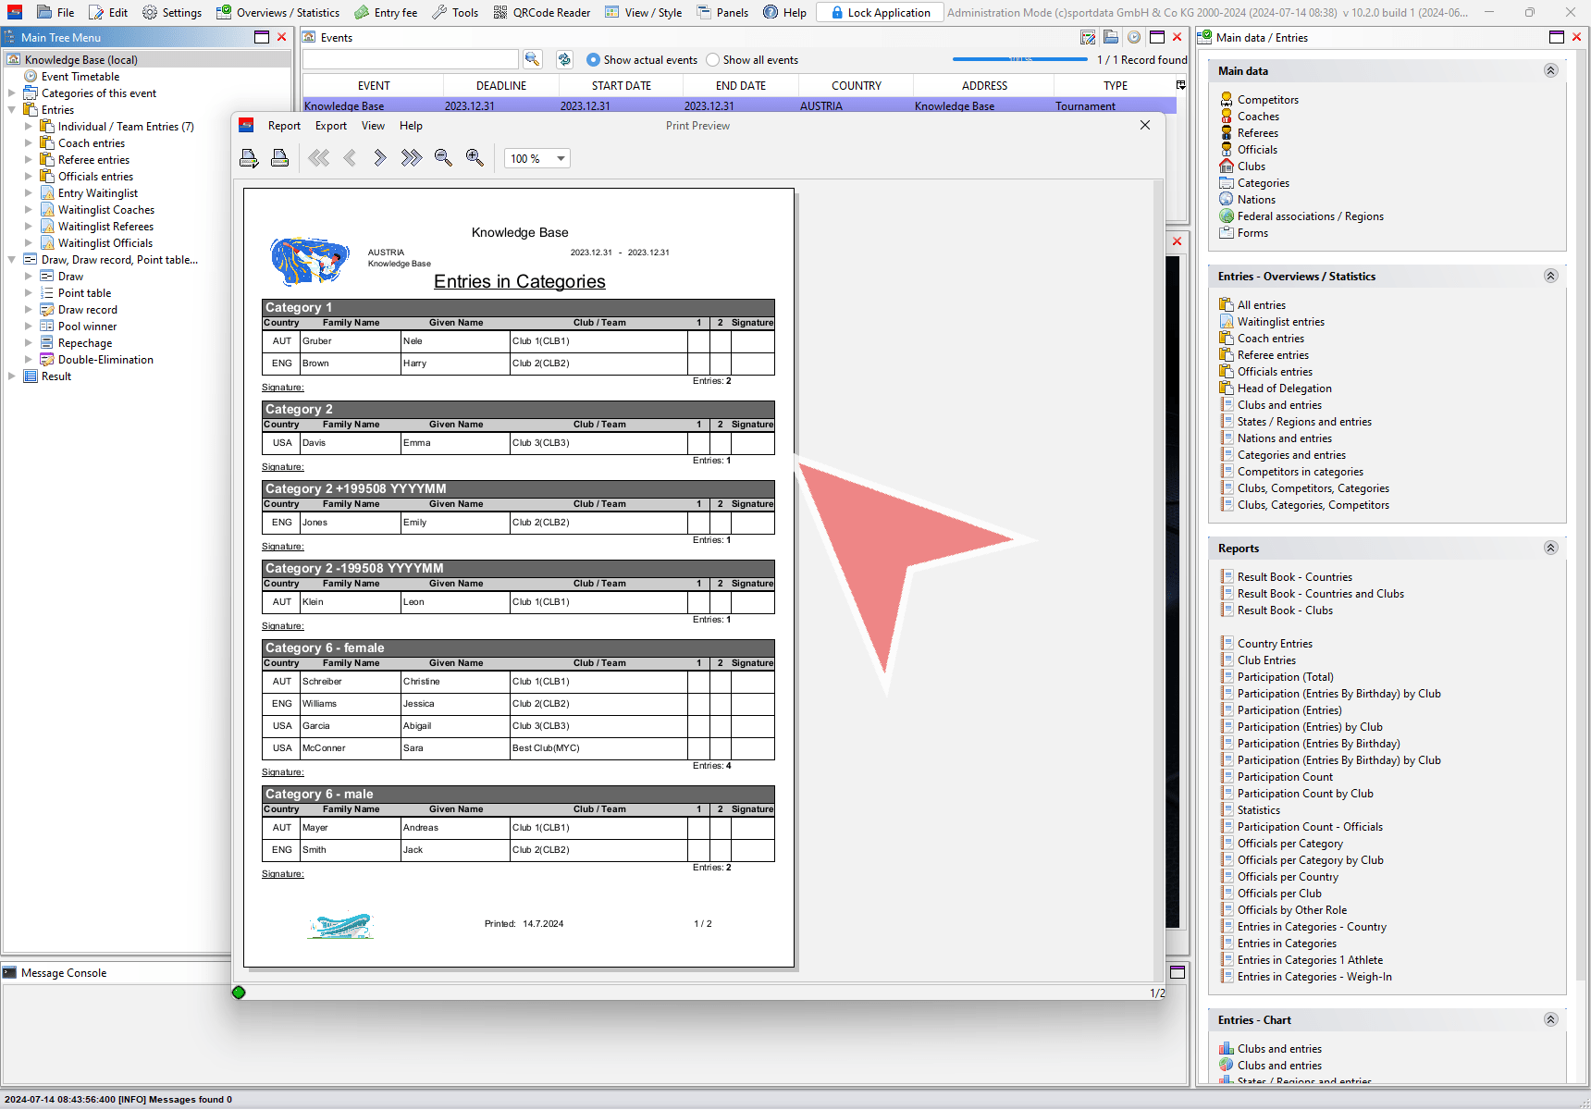Viewport: 1591px width, 1110px height.
Task: Go to next page in Print Preview
Action: tap(379, 158)
